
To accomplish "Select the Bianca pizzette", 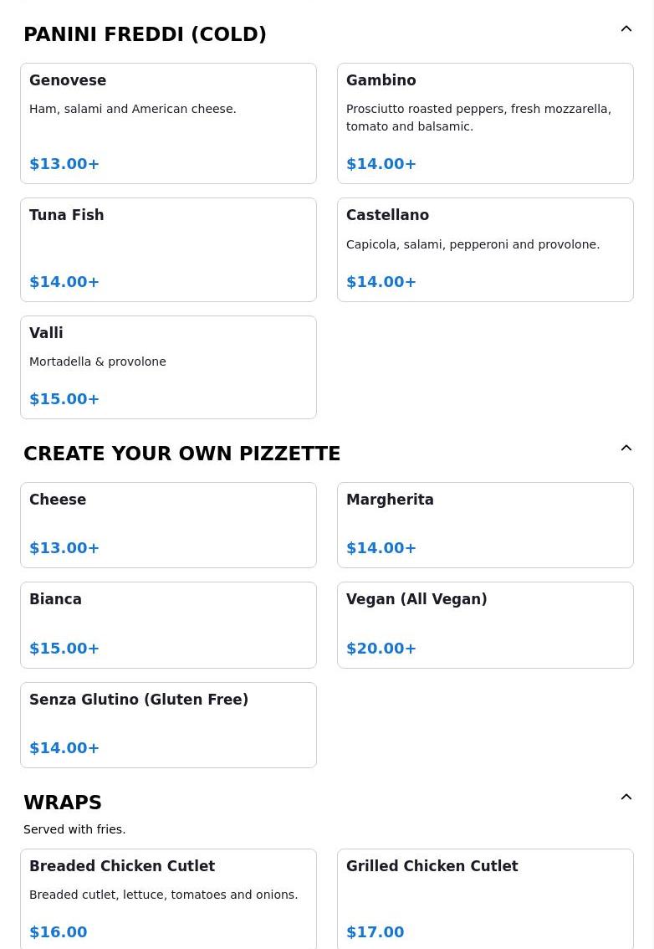I will (x=168, y=625).
